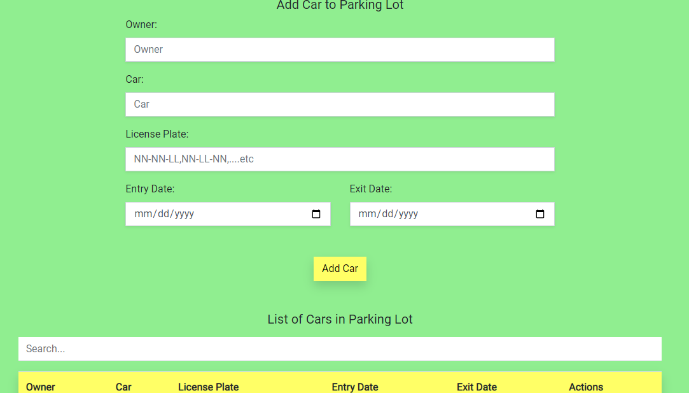Select the year segment of Exit Date field
This screenshot has height=393, width=689.
click(408, 214)
